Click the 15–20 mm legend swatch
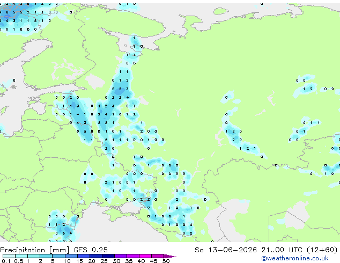This screenshot has height=263, width=340. pyautogui.click(x=84, y=256)
